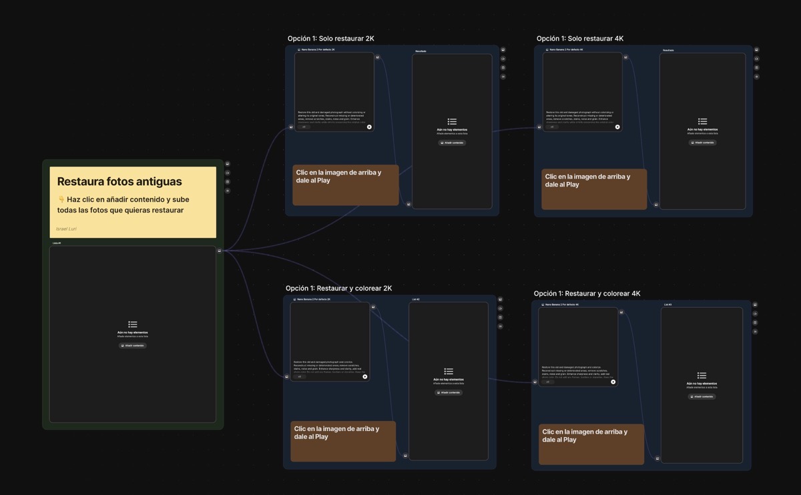Click the image icon atop the Solo restaurar 2K side toolbar
Screen dimensions: 801x495
click(x=503, y=49)
